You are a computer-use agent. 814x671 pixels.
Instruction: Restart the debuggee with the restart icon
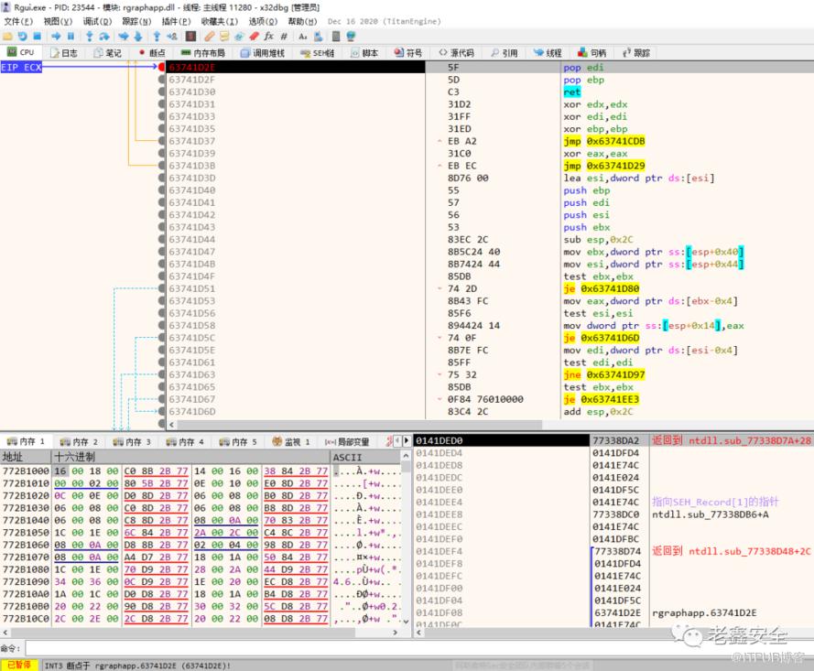[x=22, y=36]
